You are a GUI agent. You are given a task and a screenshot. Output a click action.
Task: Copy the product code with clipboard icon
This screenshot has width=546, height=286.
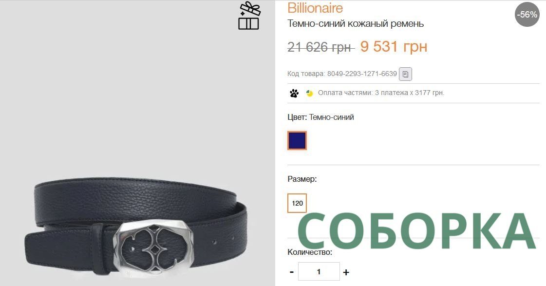click(405, 74)
